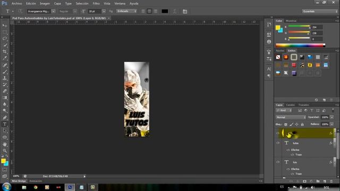
Task: Collapse effects of the tutos layer
Action: point(335,143)
